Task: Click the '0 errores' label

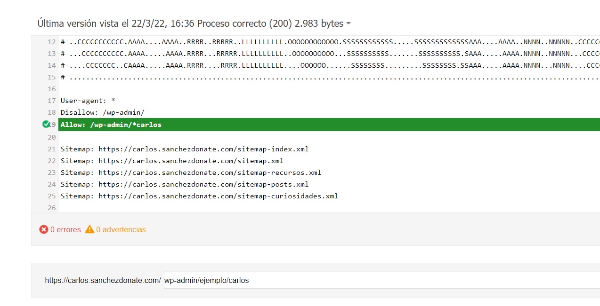Action: [65, 230]
